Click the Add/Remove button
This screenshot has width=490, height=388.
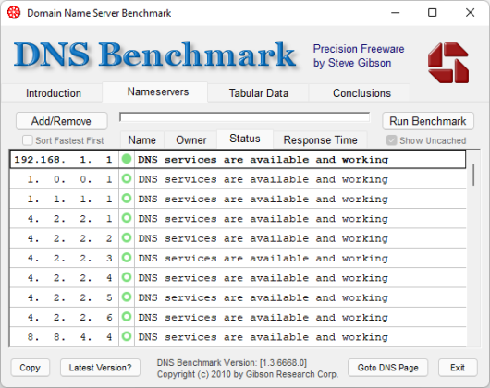(x=62, y=121)
